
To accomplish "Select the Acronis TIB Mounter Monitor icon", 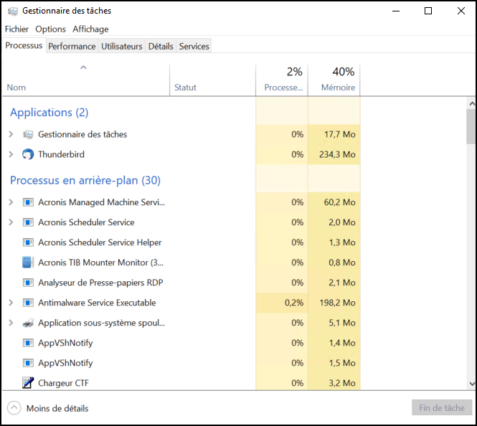I will coord(28,262).
